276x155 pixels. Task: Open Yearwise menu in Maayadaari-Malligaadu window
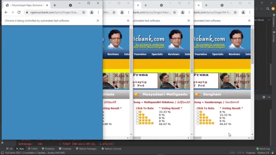140,54
